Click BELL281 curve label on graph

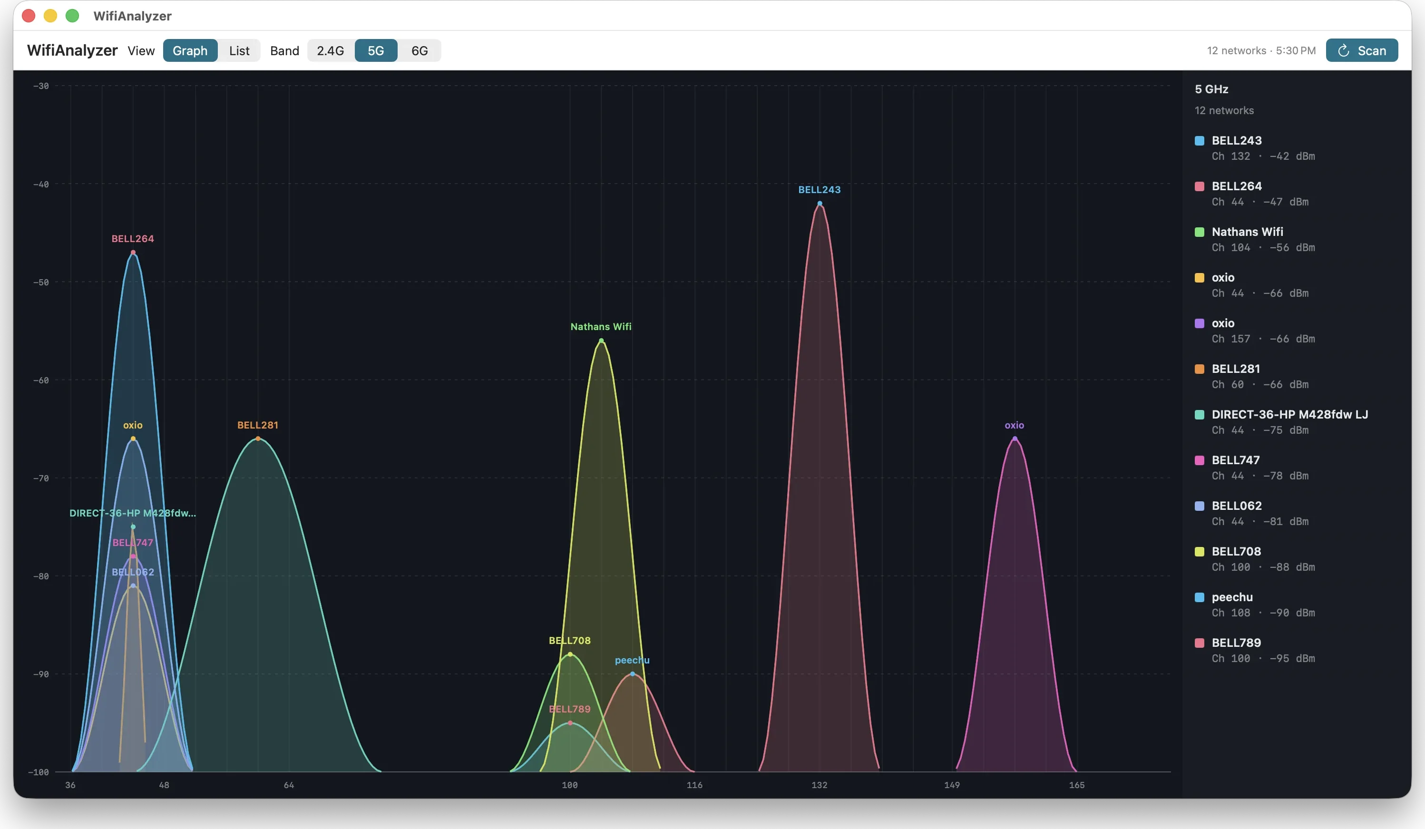tap(257, 425)
